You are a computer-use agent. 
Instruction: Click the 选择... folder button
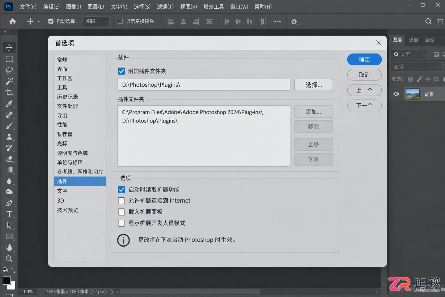point(314,85)
